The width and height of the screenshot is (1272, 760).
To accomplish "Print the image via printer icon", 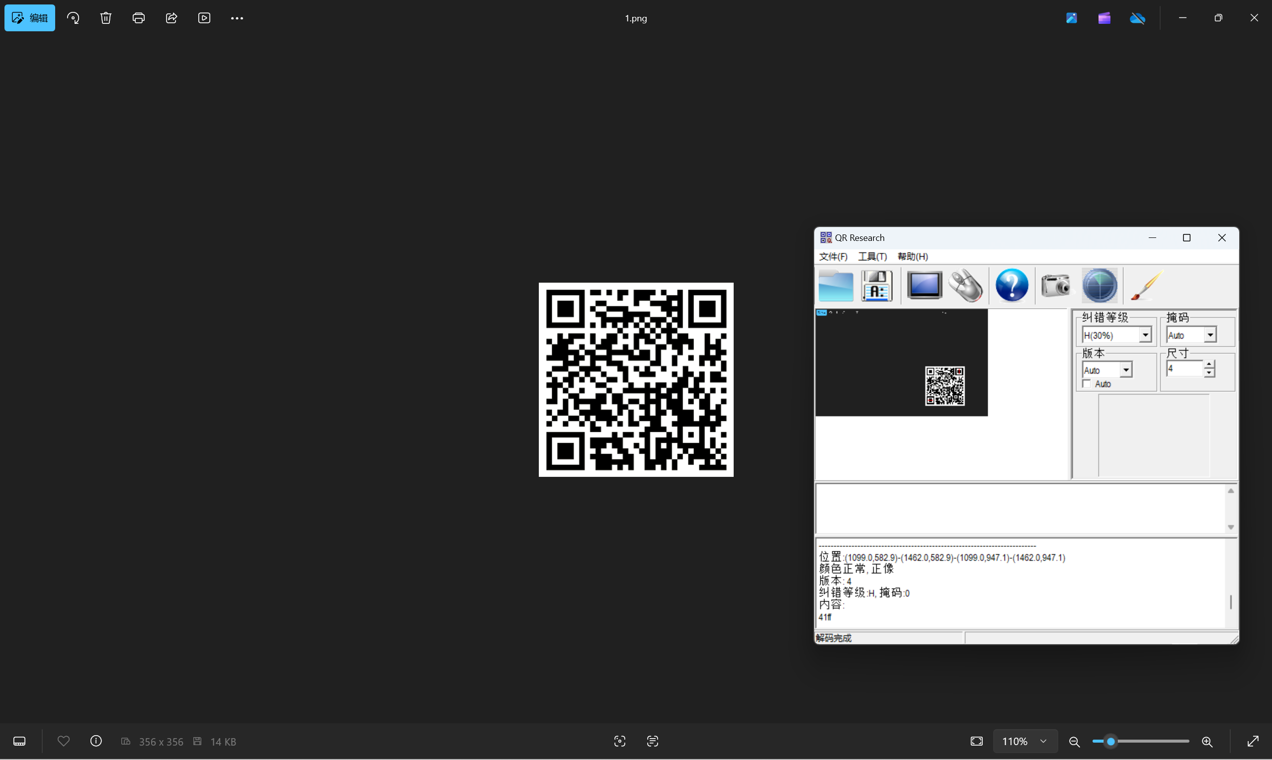I will click(138, 18).
